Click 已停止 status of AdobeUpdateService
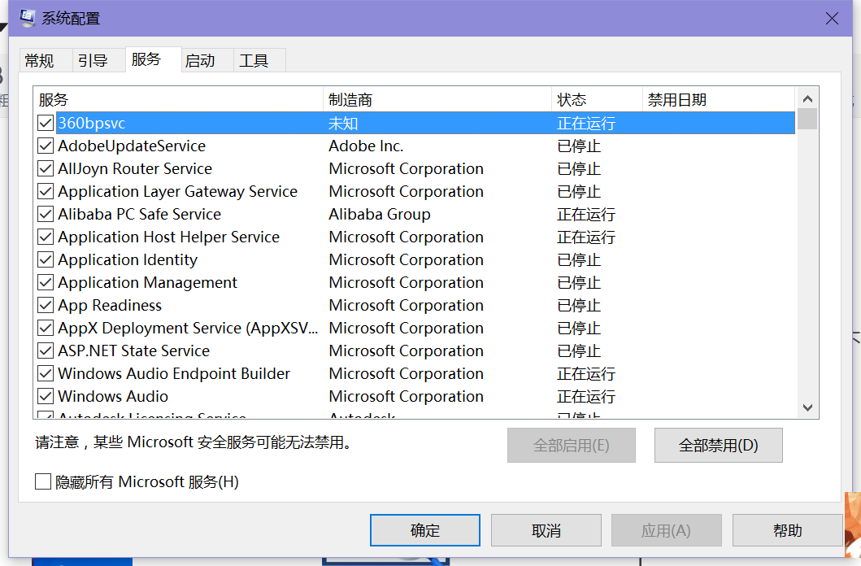The image size is (861, 566). [579, 146]
